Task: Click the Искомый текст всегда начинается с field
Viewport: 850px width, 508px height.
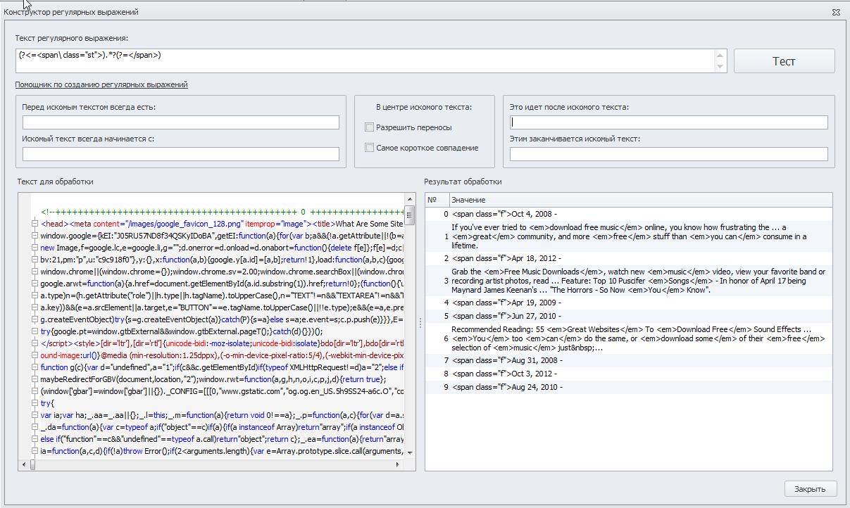Action: 181,154
